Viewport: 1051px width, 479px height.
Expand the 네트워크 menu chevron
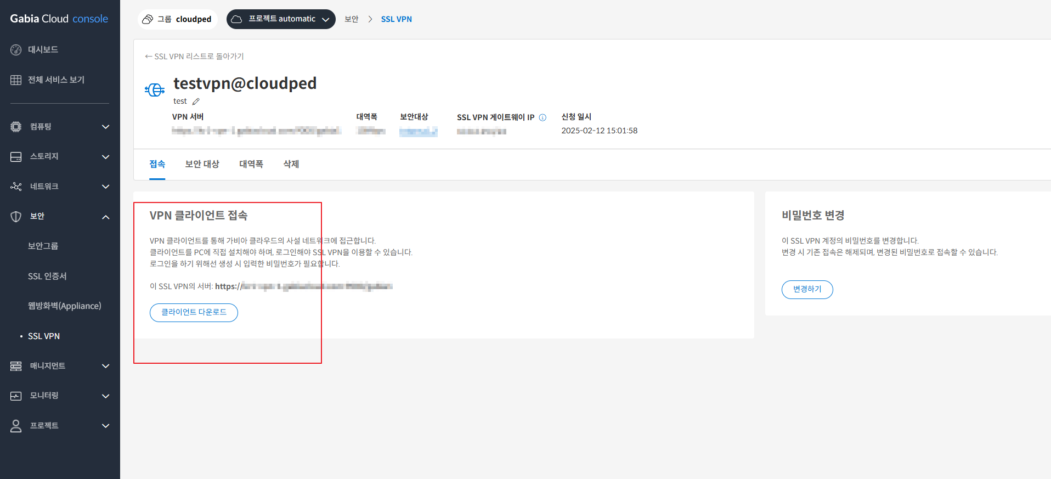pyautogui.click(x=106, y=187)
